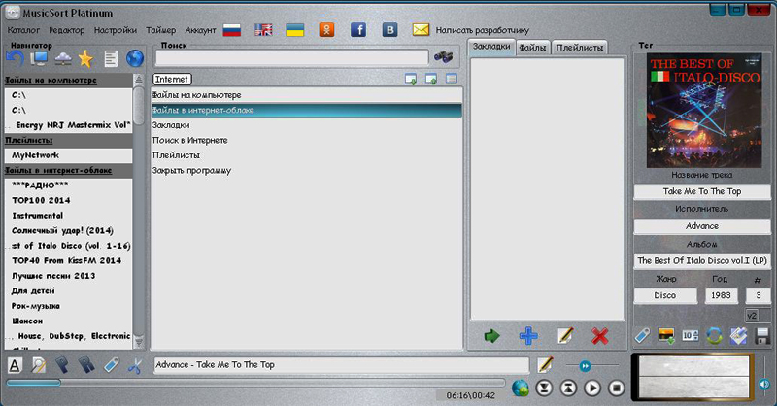
Task: Play the current track
Action: pyautogui.click(x=592, y=388)
